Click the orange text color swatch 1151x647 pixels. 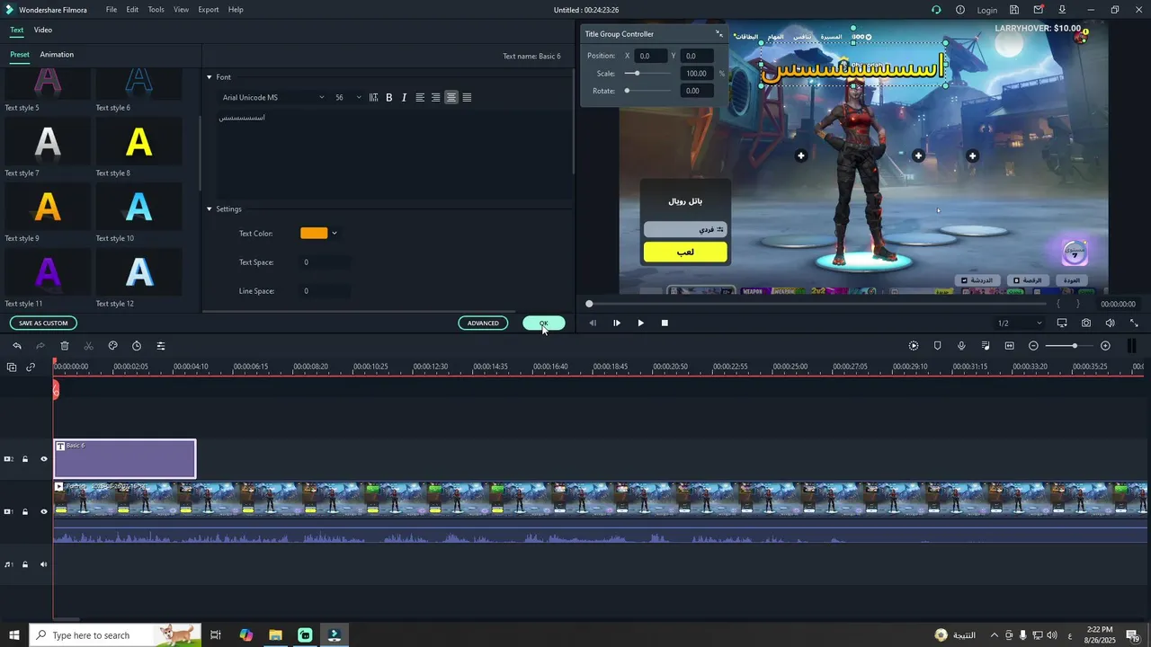pyautogui.click(x=314, y=234)
